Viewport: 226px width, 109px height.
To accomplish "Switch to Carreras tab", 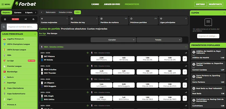I will tap(18, 13).
